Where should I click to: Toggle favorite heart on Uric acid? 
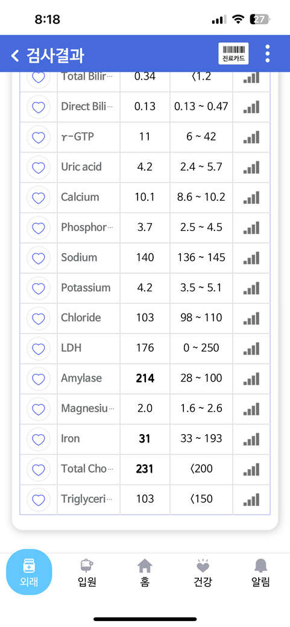(39, 167)
